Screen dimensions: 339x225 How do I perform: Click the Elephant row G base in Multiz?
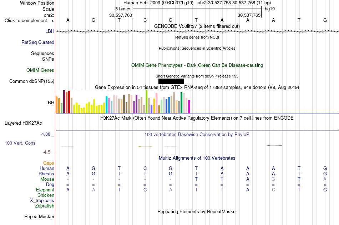click(x=325, y=190)
